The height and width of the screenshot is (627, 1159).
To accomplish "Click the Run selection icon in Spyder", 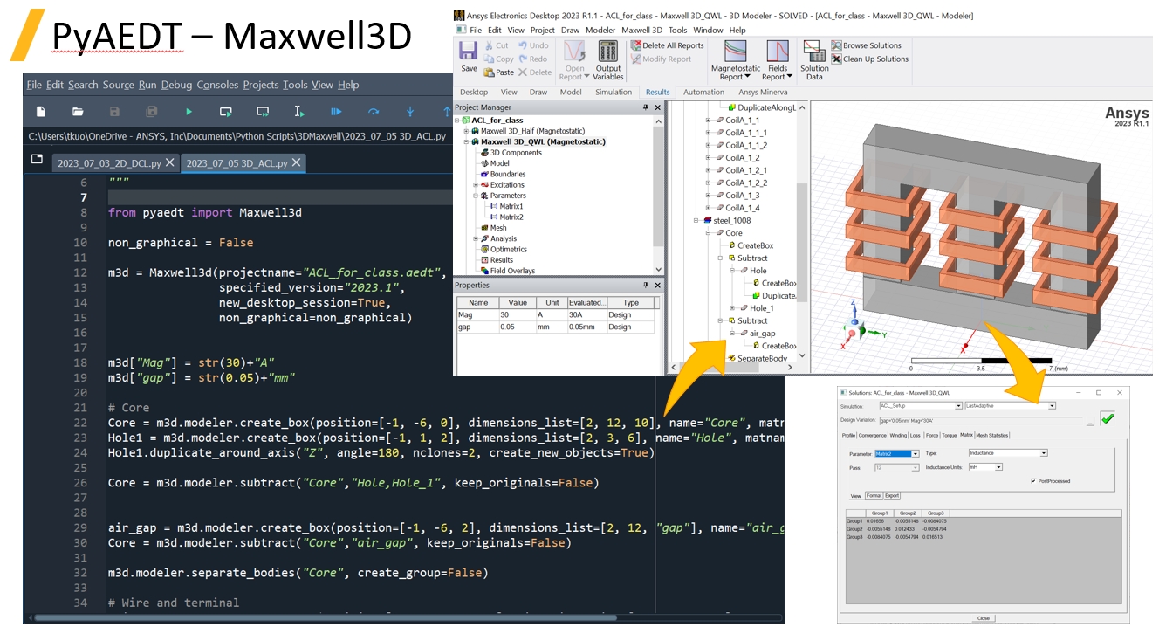I will 299,112.
